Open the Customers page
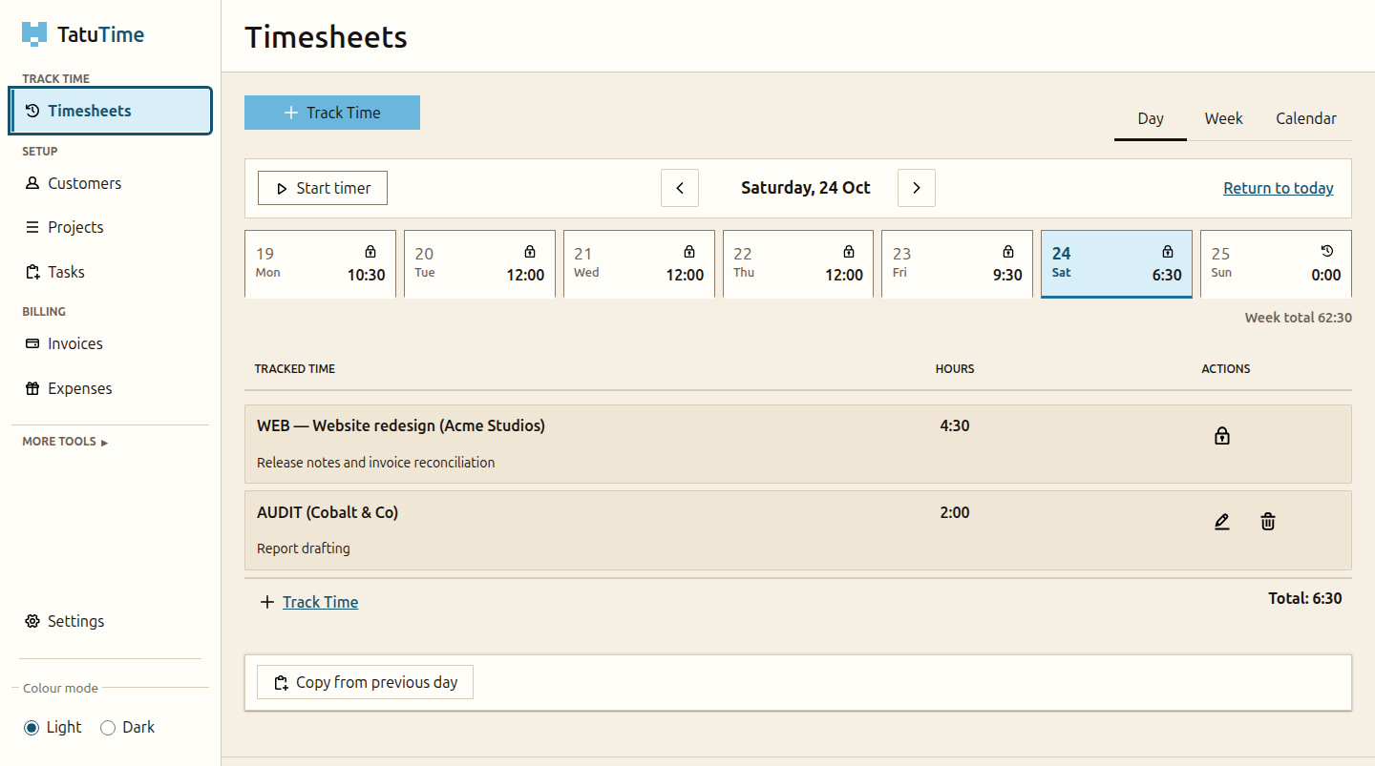1375x766 pixels. [x=111, y=183]
